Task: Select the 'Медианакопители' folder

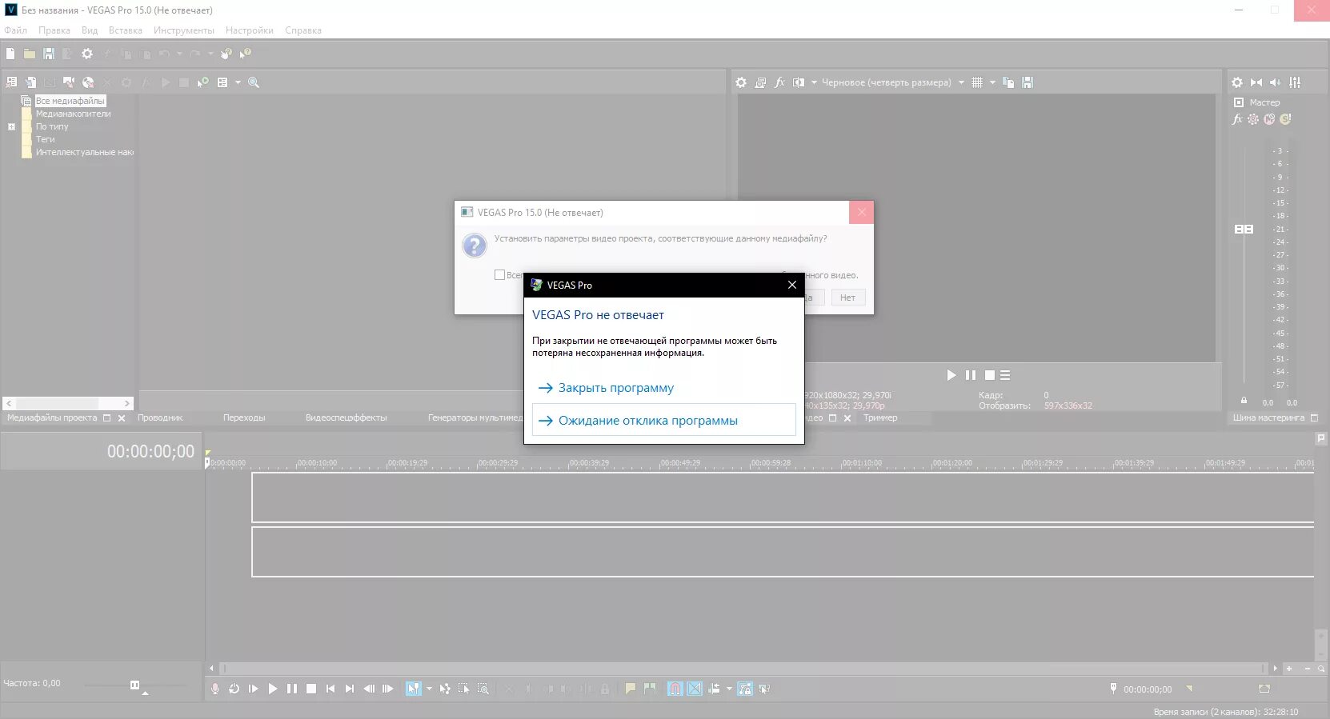Action: [73, 114]
